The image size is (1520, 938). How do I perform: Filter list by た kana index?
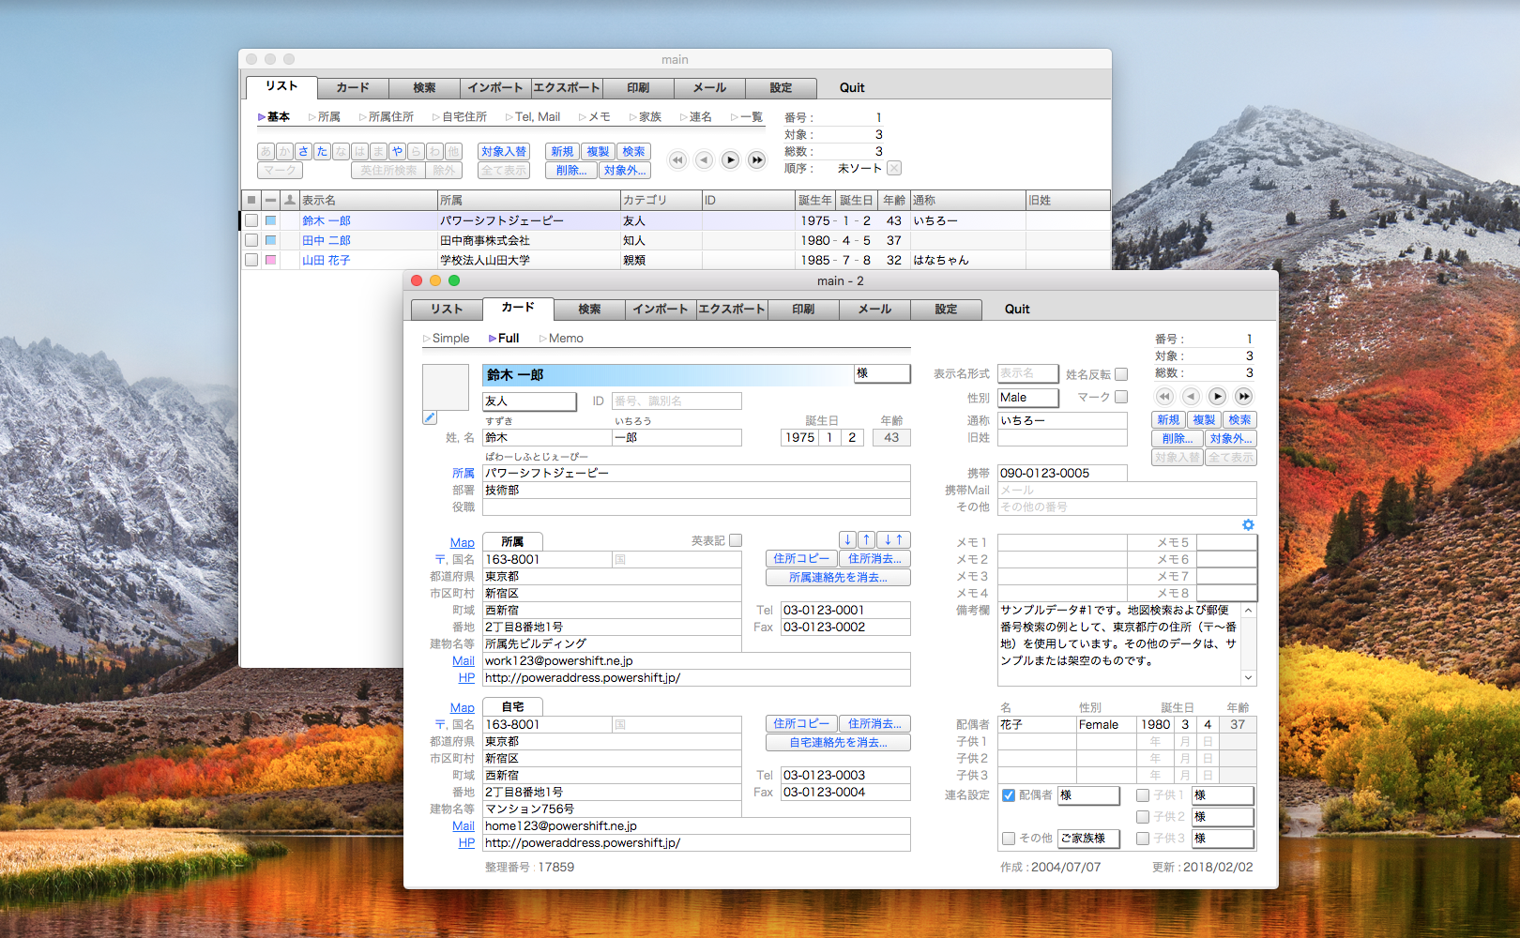(322, 151)
